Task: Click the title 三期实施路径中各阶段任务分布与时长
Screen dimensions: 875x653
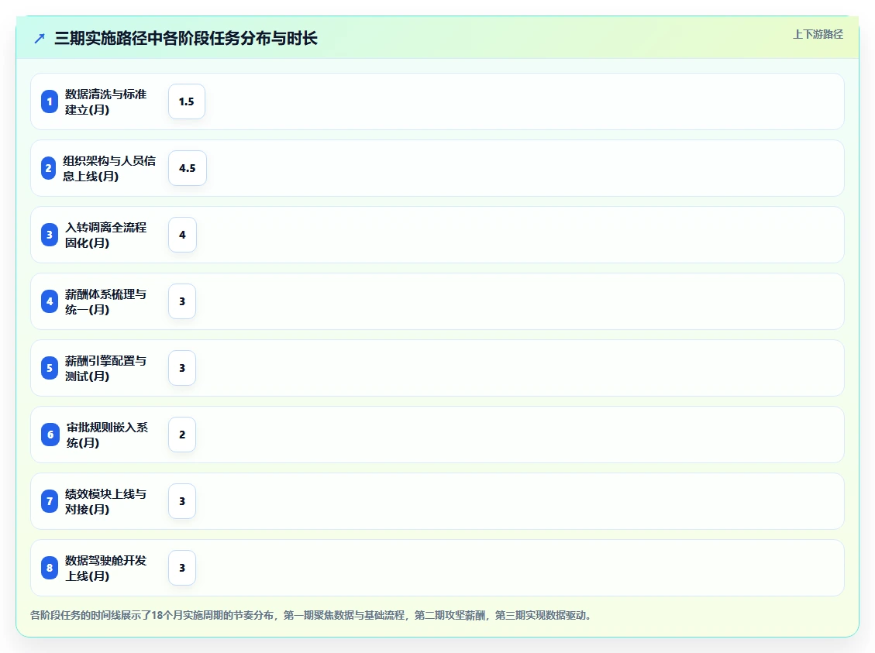Action: tap(186, 39)
